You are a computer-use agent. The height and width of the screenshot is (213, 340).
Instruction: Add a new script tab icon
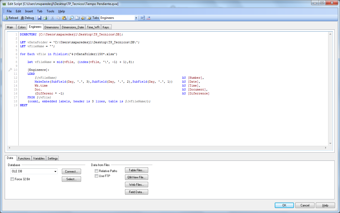point(77,18)
